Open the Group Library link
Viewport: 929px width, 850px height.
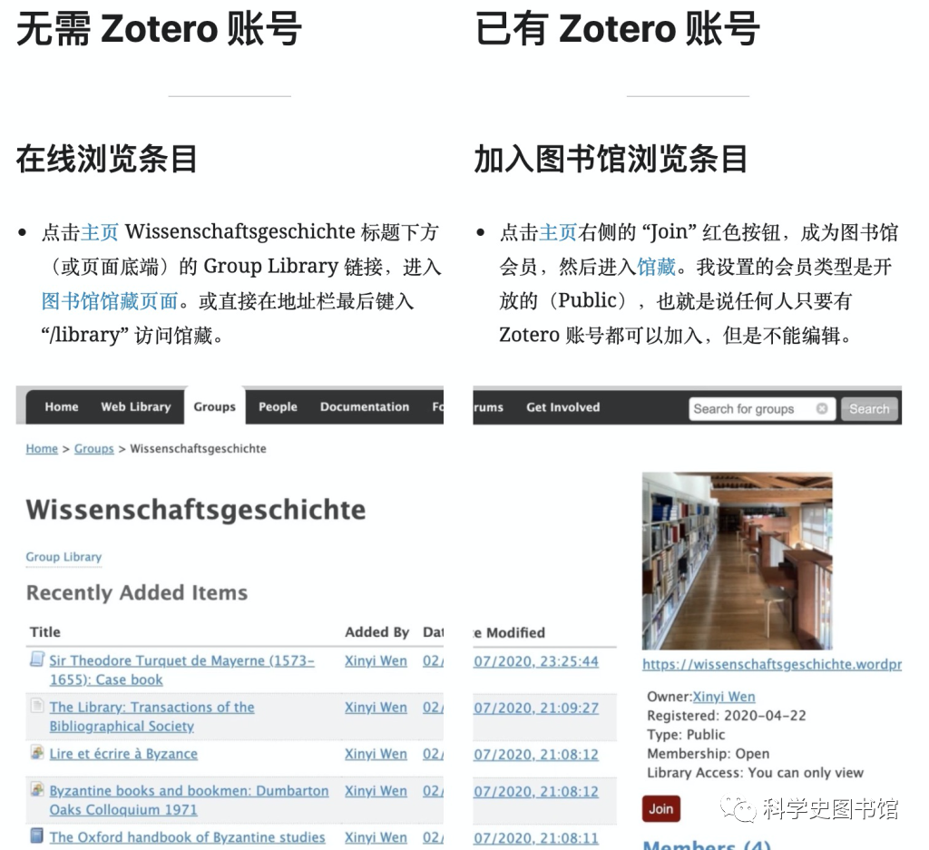click(64, 557)
